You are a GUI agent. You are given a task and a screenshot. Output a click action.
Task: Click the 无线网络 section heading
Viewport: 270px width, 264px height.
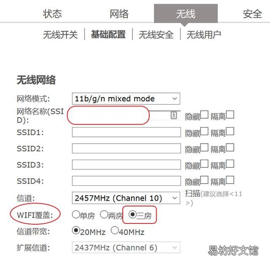click(x=36, y=80)
